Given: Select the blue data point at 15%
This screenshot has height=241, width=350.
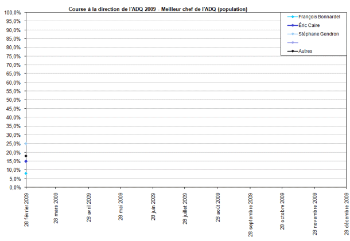Looking at the screenshot, I should point(26,161).
